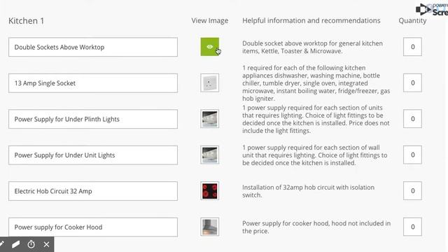
Task: Select the Double Sockets Above Worktop field
Action: tap(93, 47)
